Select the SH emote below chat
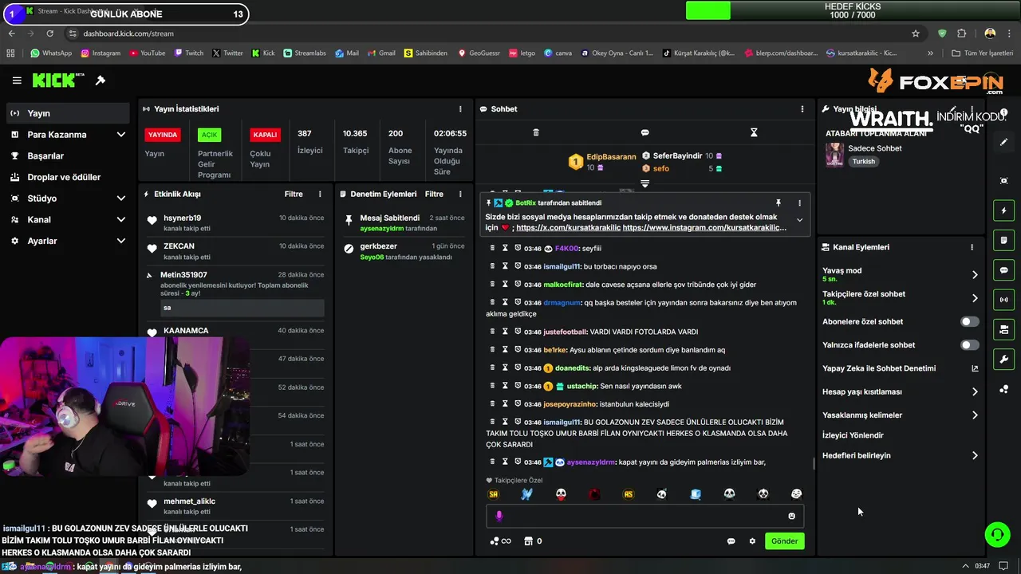1021x574 pixels. coord(493,494)
